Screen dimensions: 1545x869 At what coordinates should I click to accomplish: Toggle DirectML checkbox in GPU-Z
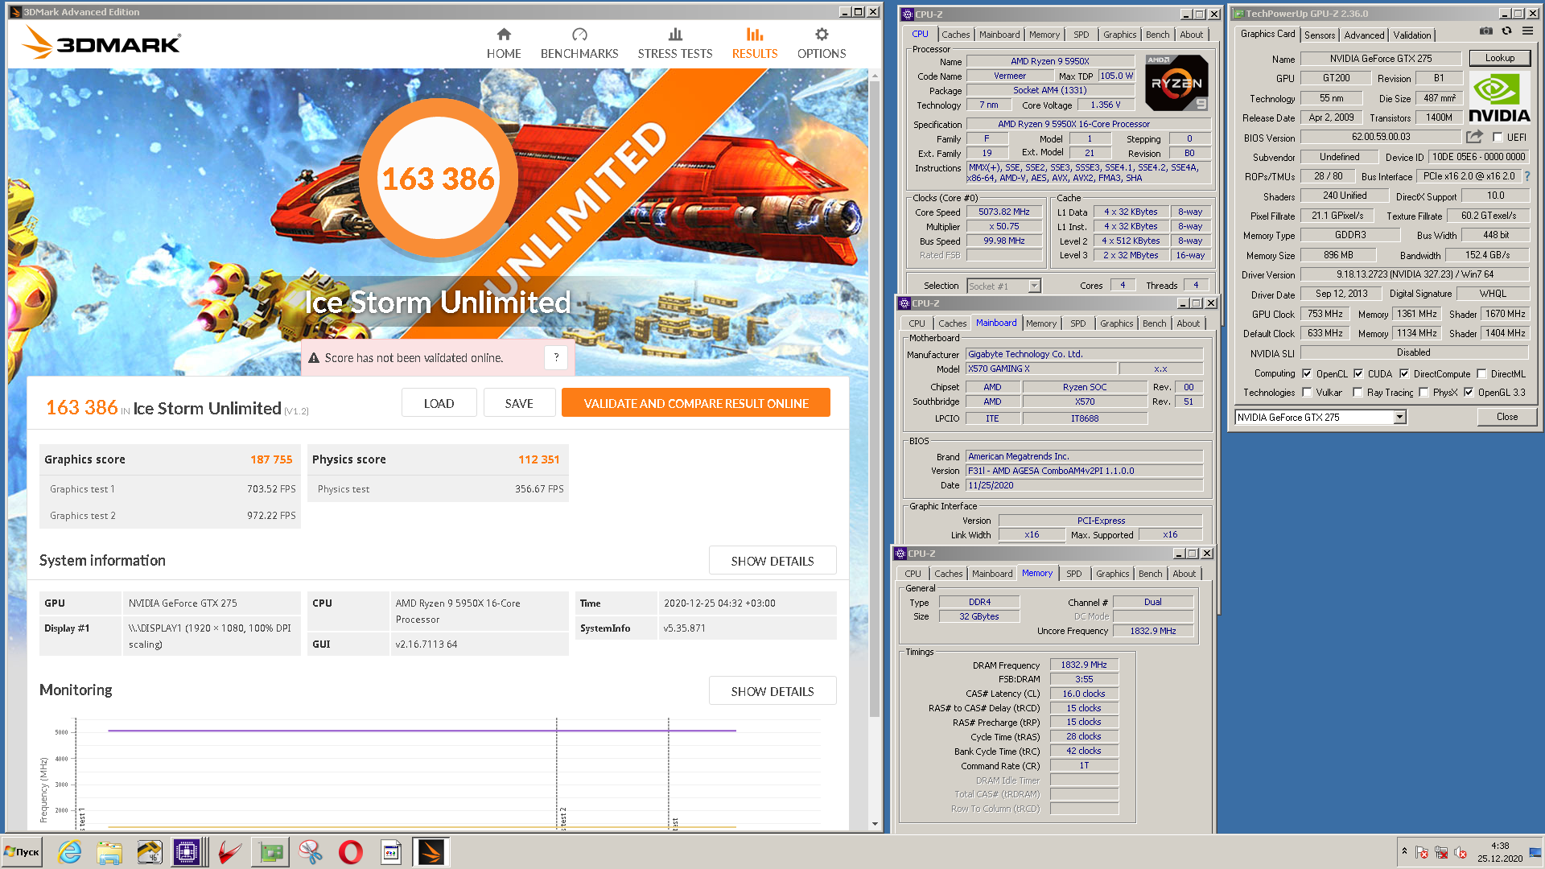click(1481, 373)
